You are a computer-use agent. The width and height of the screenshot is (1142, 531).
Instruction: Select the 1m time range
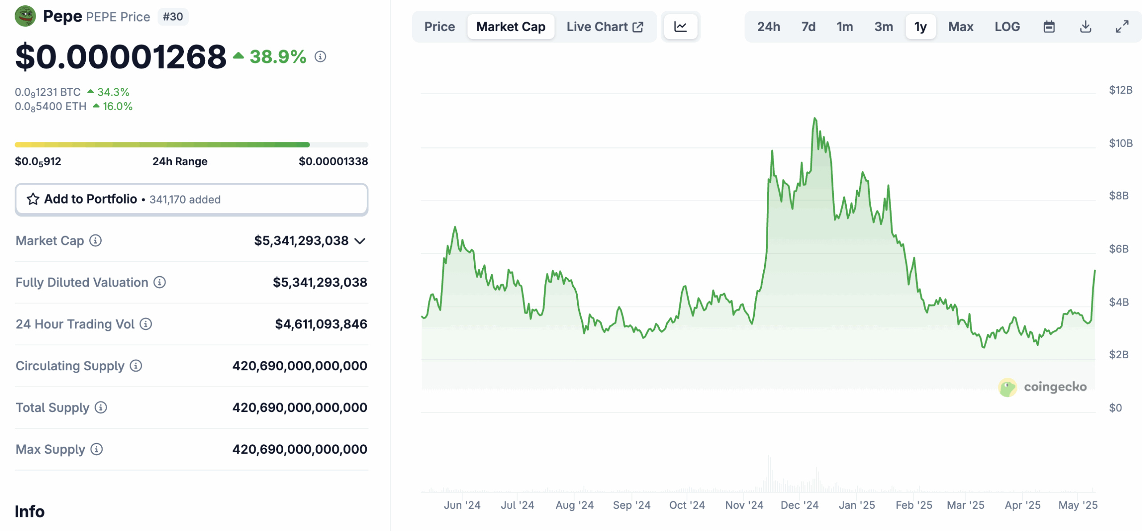(x=845, y=27)
